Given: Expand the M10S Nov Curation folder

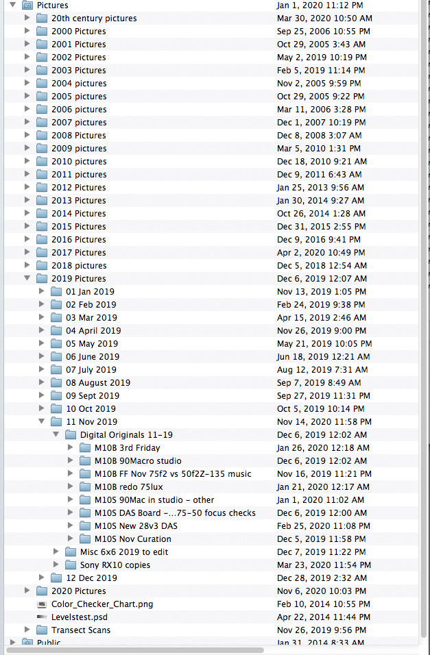Looking at the screenshot, I should (71, 539).
